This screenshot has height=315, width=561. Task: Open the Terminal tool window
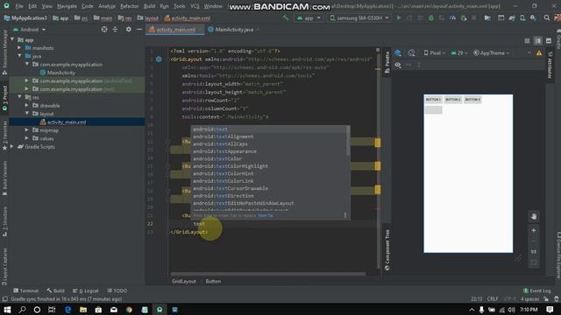coord(25,290)
